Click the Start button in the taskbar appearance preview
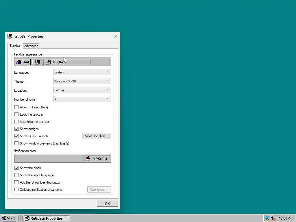The image size is (296, 222). coord(23,62)
